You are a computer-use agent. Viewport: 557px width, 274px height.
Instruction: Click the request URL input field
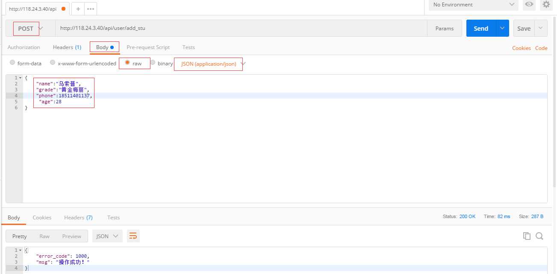(x=241, y=29)
